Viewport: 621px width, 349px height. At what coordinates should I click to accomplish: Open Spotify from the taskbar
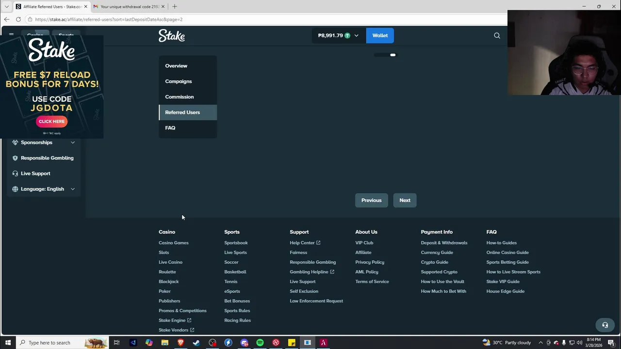pos(260,343)
